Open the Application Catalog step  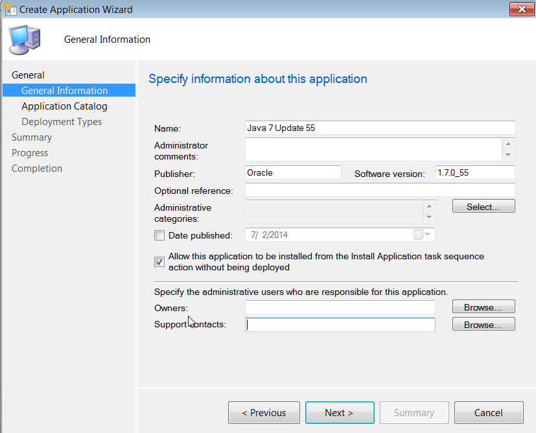(x=64, y=106)
